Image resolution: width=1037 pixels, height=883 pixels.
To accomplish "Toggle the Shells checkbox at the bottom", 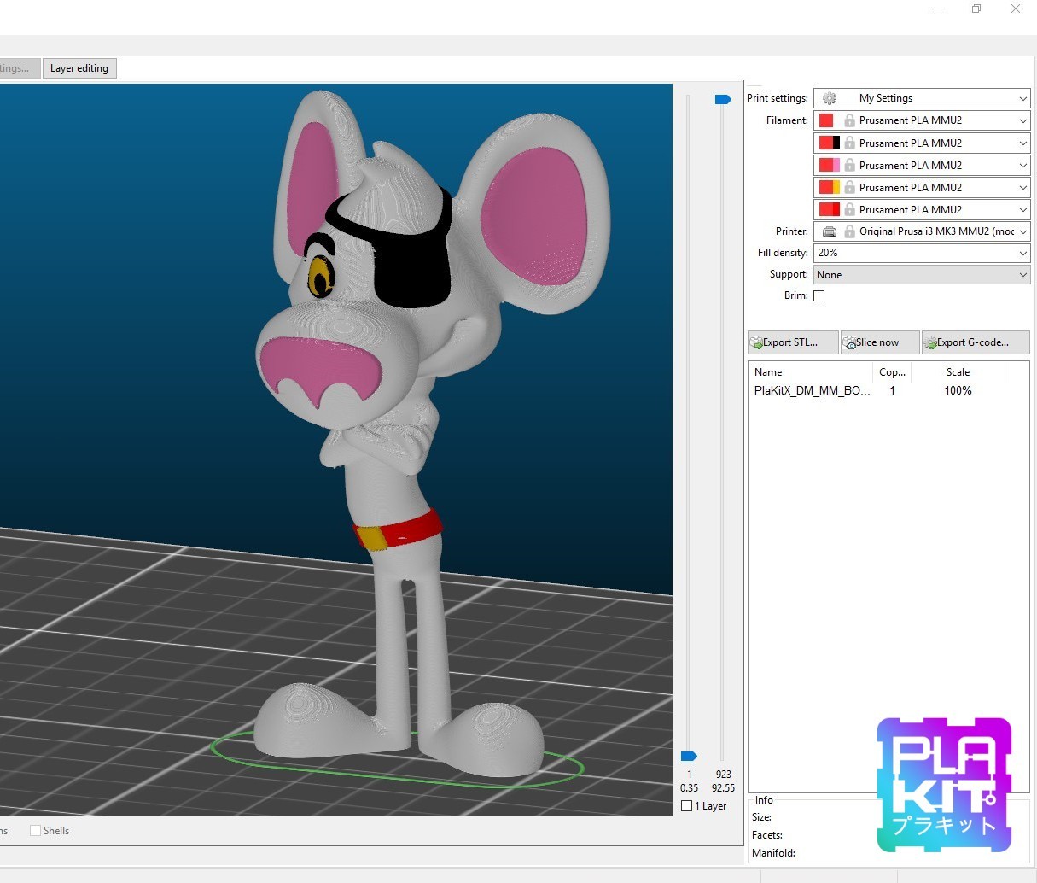I will click(36, 830).
